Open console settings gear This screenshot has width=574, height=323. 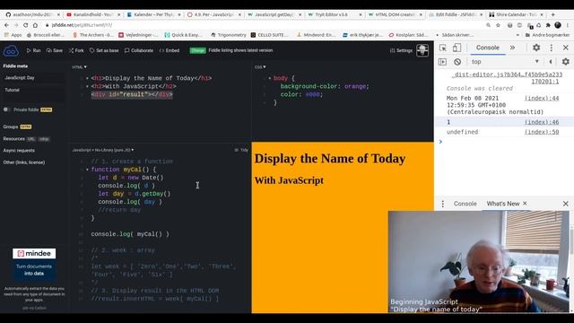pyautogui.click(x=566, y=62)
